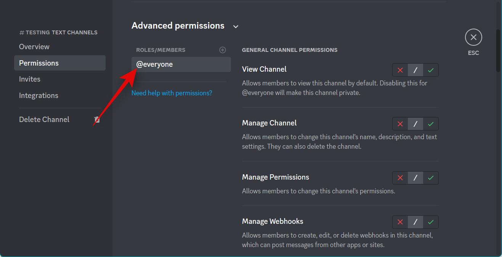The width and height of the screenshot is (502, 257).
Task: Collapse the Advanced permissions section chevron
Action: [x=236, y=26]
